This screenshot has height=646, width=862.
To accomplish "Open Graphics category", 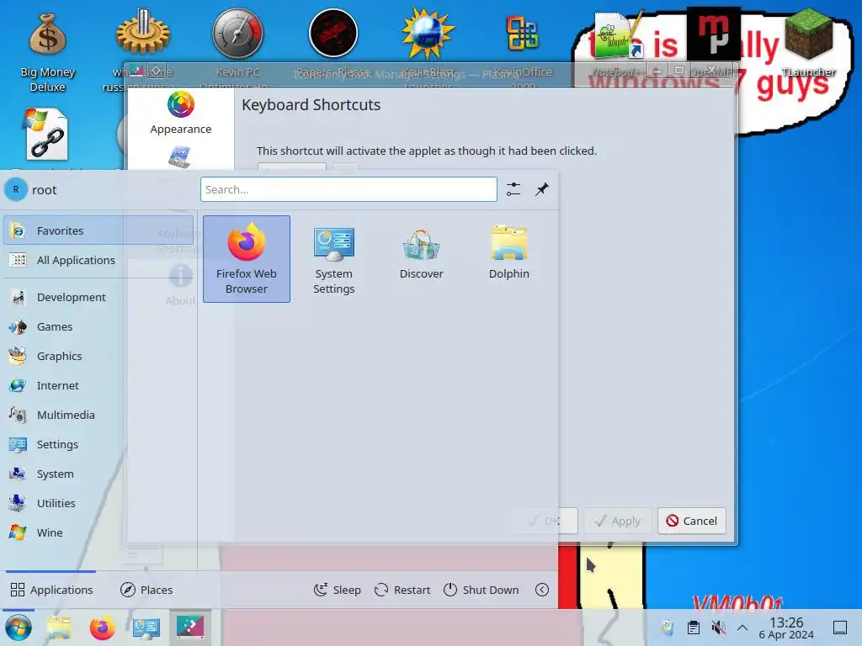I will [x=98, y=356].
